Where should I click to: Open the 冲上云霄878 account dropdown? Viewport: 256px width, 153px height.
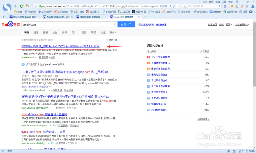[x=242, y=25]
